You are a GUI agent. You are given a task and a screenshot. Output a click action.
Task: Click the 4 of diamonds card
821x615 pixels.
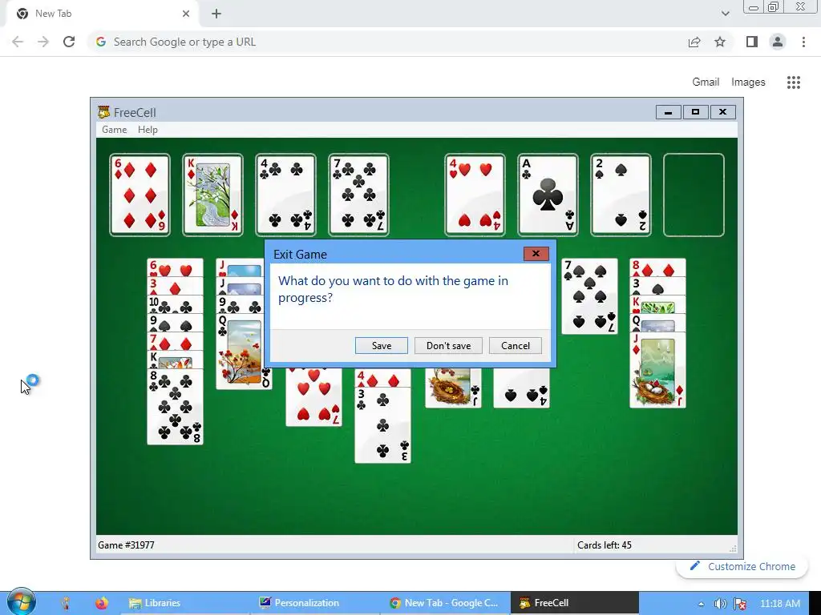382,378
